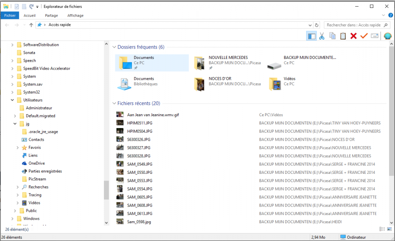This screenshot has width=395, height=241.
Task: Click the Paste clipboard icon
Action: point(343,36)
